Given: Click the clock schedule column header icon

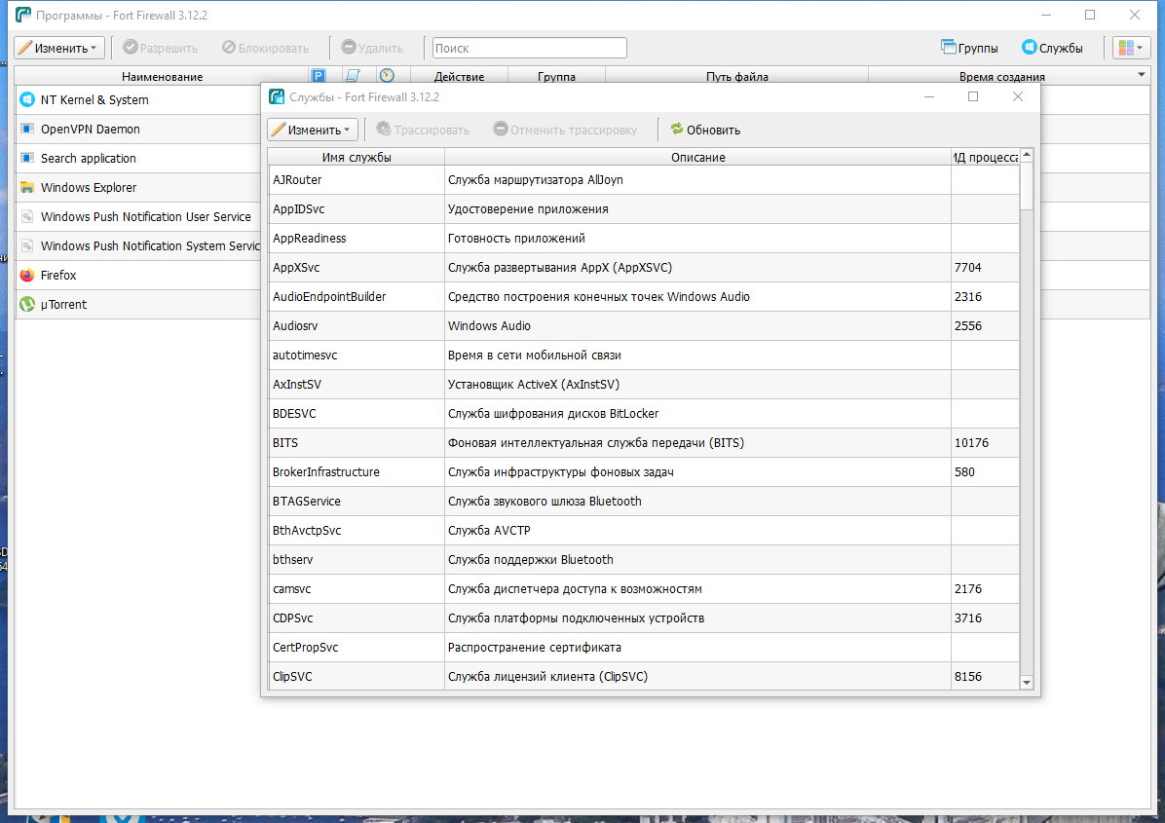Looking at the screenshot, I should (x=387, y=76).
